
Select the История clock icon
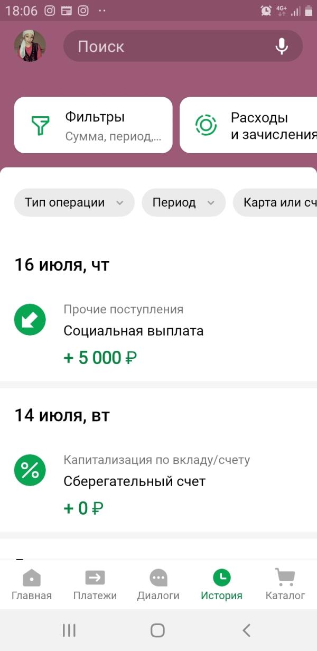pos(221,578)
